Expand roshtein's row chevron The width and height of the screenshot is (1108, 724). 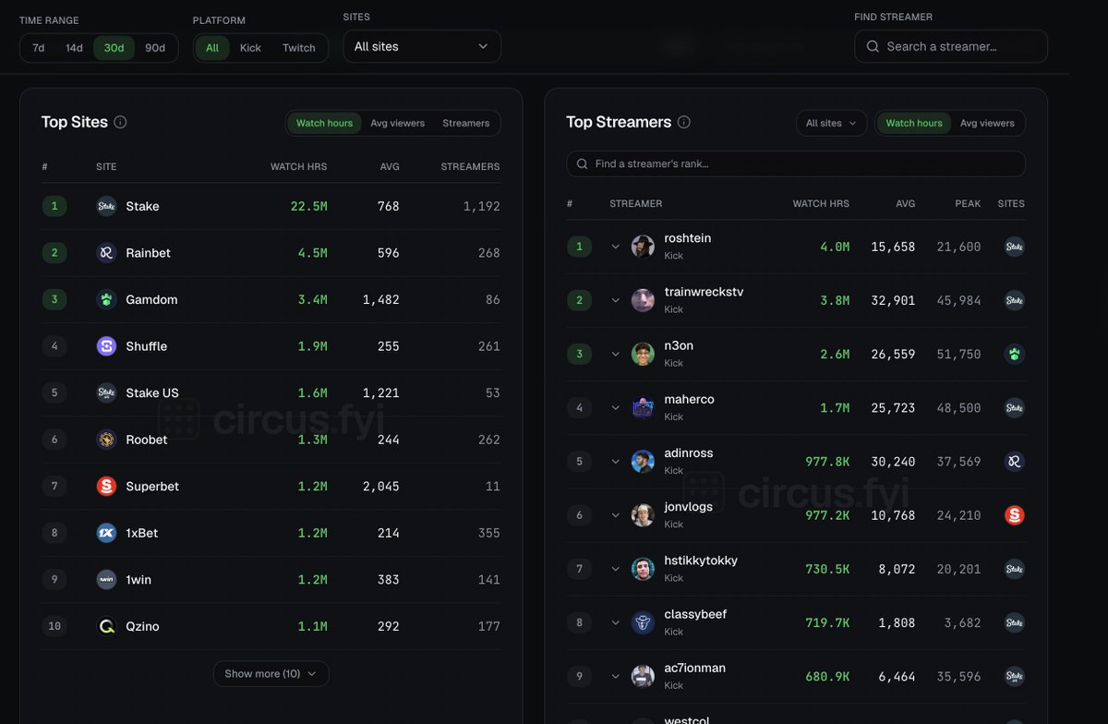(x=615, y=247)
